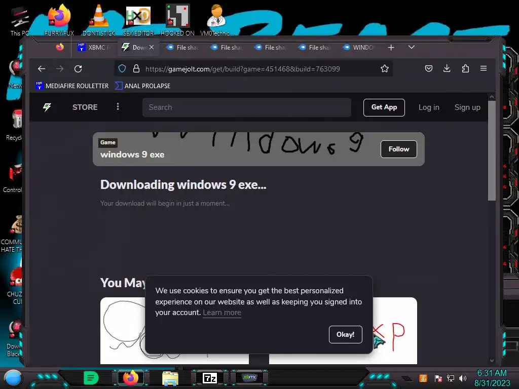519x389 pixels.
Task: Select the fourth File sharing tab
Action: (x=315, y=47)
